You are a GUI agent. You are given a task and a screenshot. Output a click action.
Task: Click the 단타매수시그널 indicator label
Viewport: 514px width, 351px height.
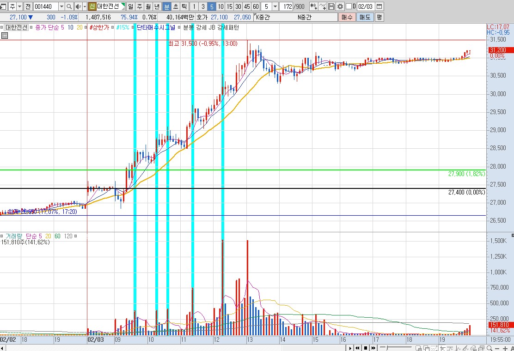156,28
